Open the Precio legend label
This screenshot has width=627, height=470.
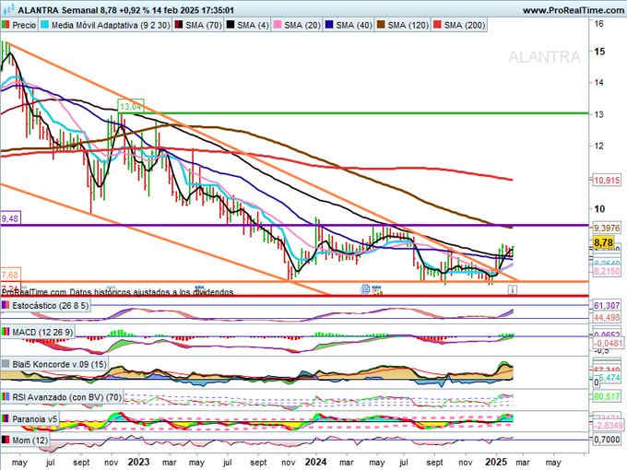(24, 25)
